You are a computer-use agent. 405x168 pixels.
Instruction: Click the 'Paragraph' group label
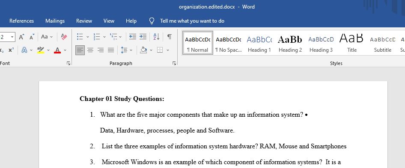(121, 63)
